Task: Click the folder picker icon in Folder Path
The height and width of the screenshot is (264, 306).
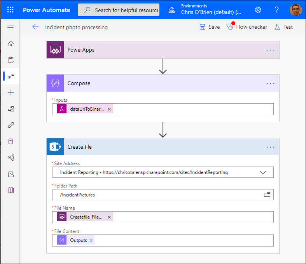Action: point(267,195)
